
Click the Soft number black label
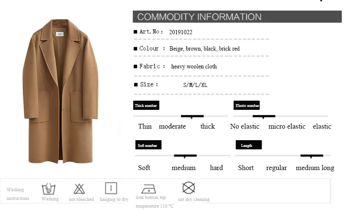pos(148,145)
